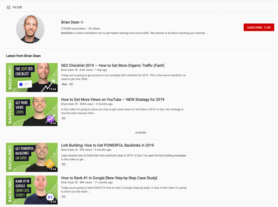Click verified checkmark under SEO Checklist 2019 video

point(76,70)
